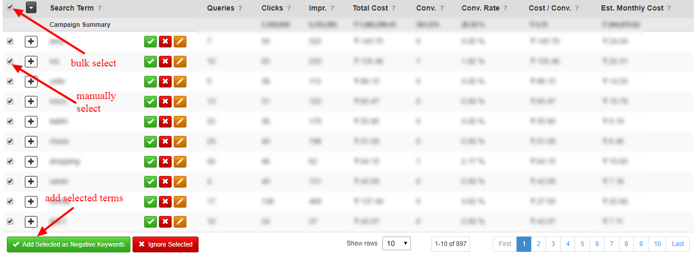Go to page 3 in pagination
The image size is (695, 255).
click(553, 244)
